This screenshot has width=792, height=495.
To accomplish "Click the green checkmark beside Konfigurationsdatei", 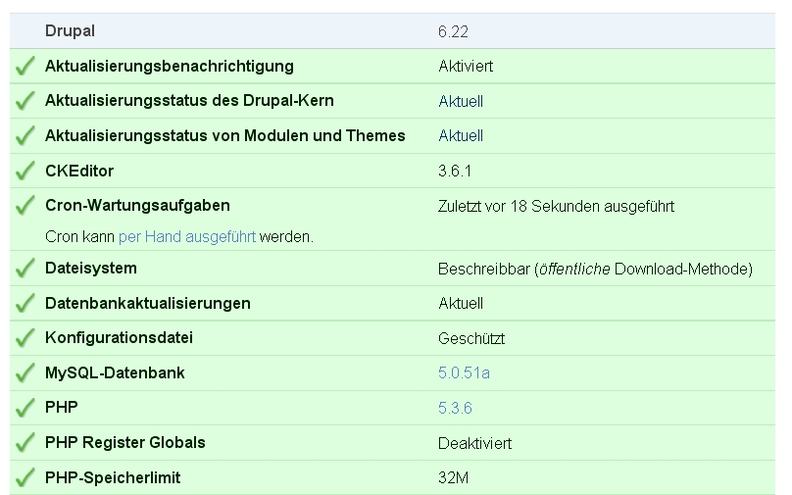I will click(25, 339).
